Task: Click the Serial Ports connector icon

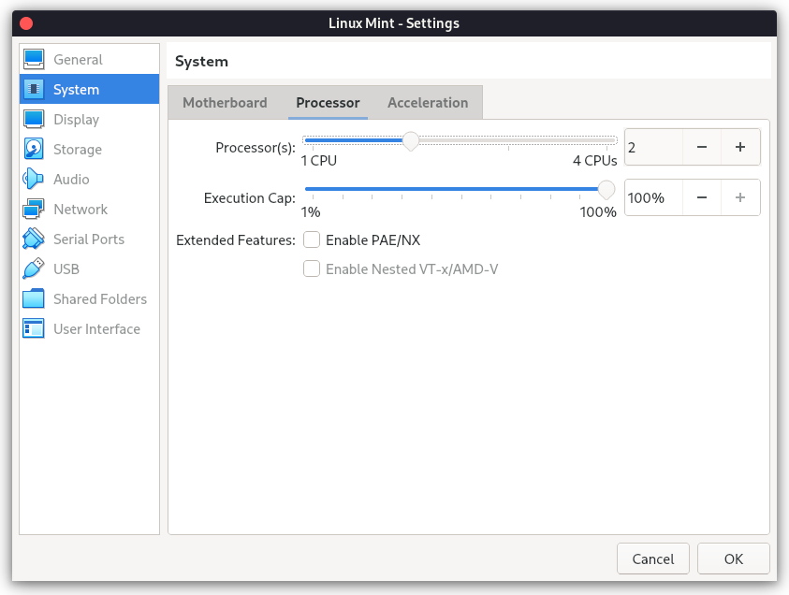Action: [34, 239]
